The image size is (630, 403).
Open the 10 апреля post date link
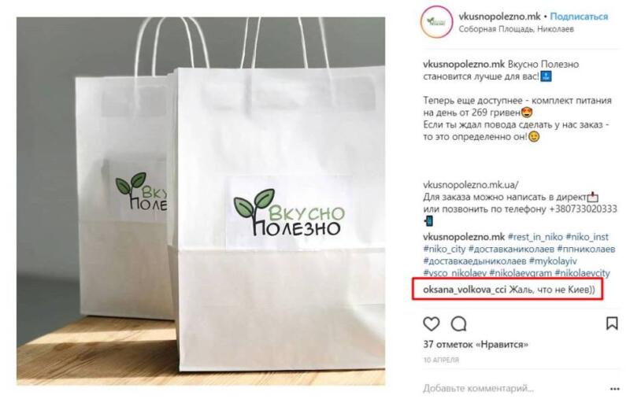441,360
